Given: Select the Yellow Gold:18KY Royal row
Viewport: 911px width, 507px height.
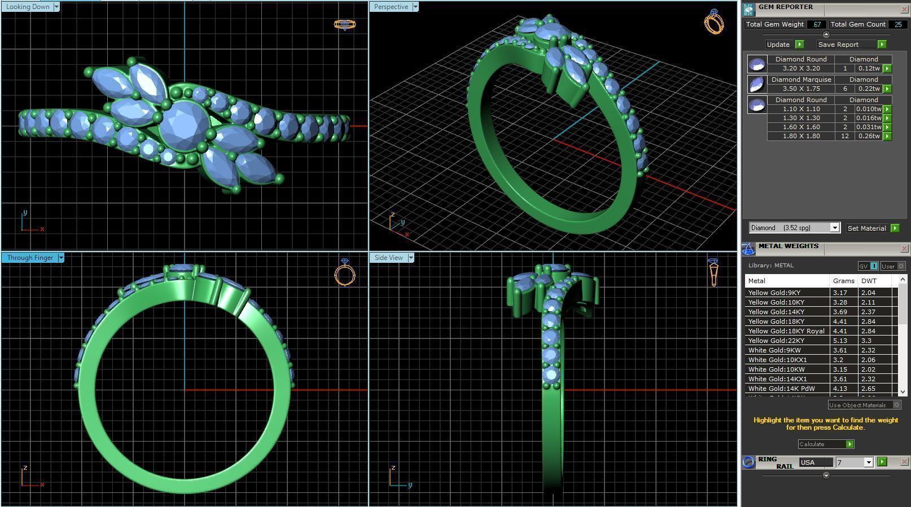Looking at the screenshot, I should pos(821,330).
